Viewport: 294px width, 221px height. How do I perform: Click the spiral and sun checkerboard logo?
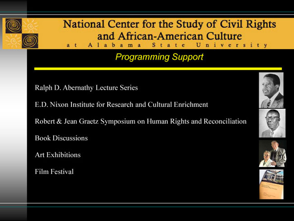click(x=22, y=33)
